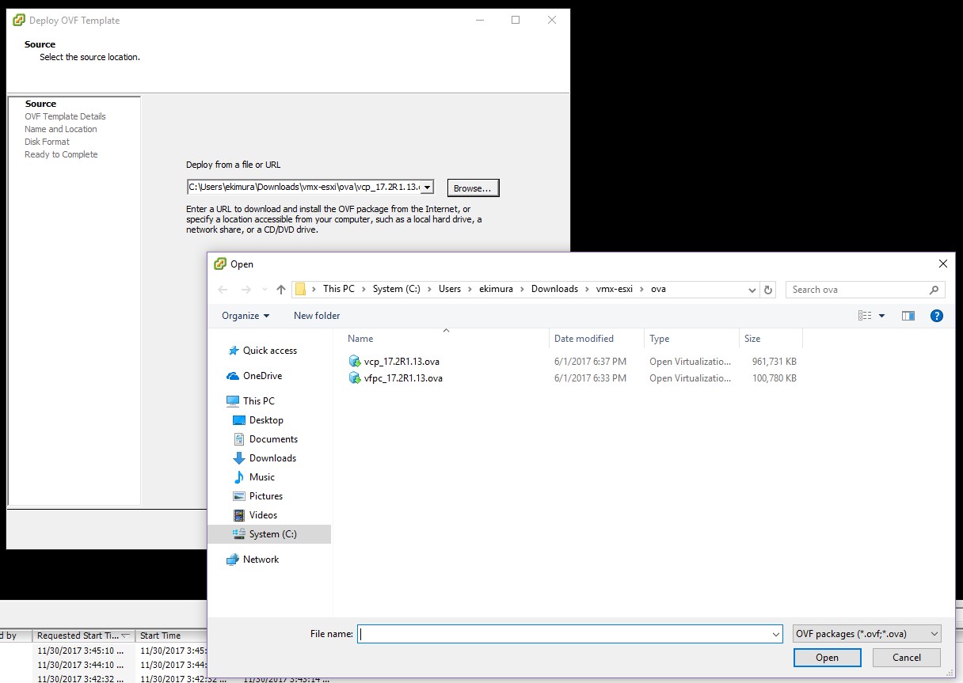The width and height of the screenshot is (963, 683).
Task: Create a New folder
Action: 316,315
